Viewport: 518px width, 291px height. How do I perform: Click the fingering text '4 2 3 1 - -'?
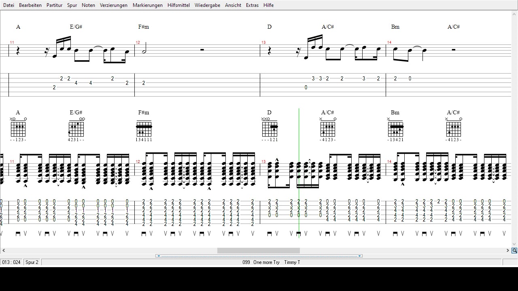pos(76,140)
